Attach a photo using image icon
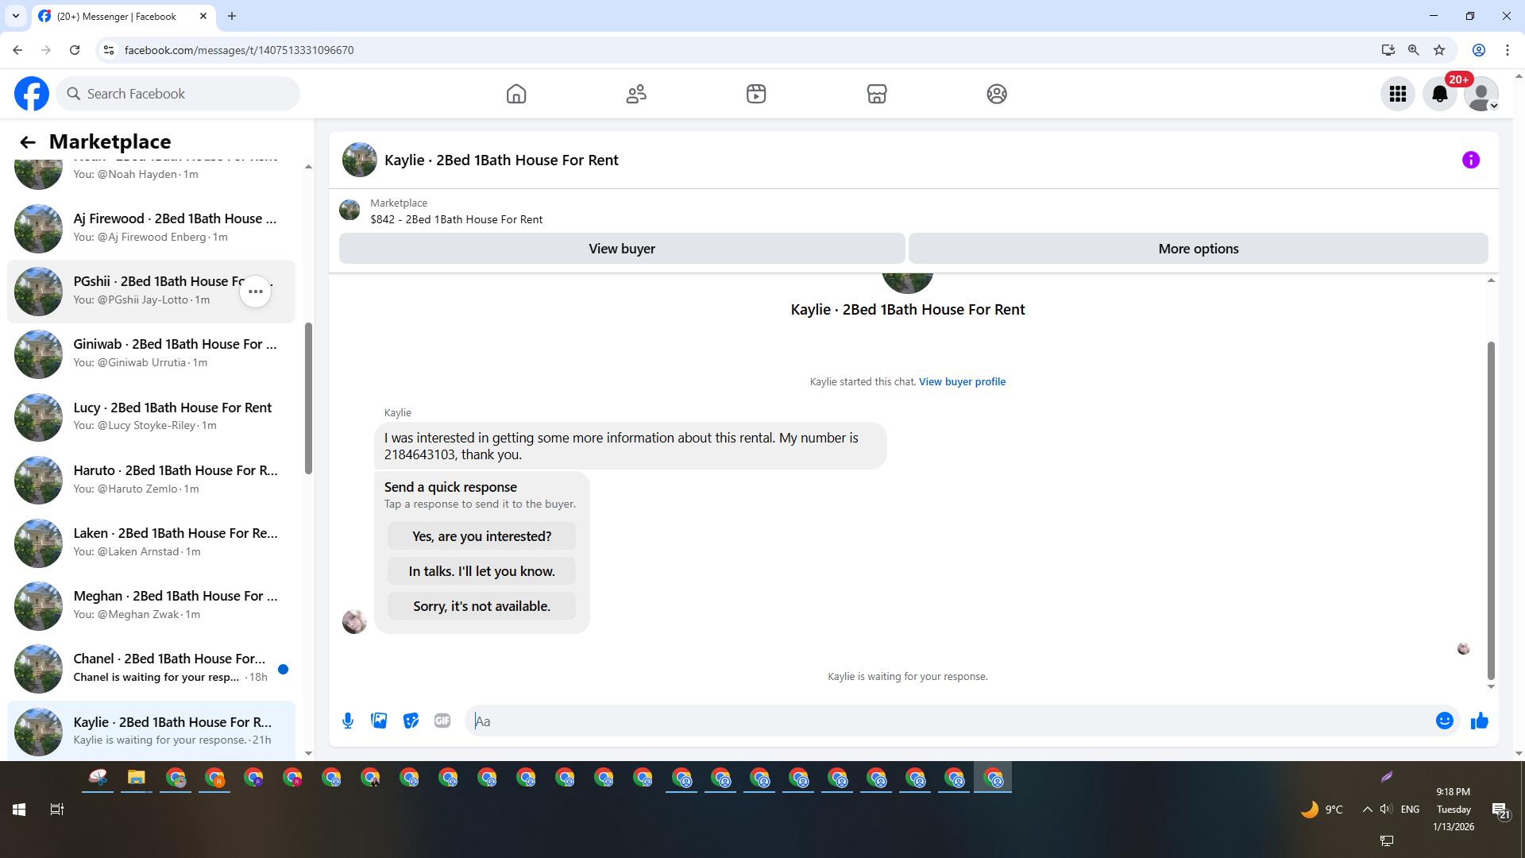 tap(379, 721)
